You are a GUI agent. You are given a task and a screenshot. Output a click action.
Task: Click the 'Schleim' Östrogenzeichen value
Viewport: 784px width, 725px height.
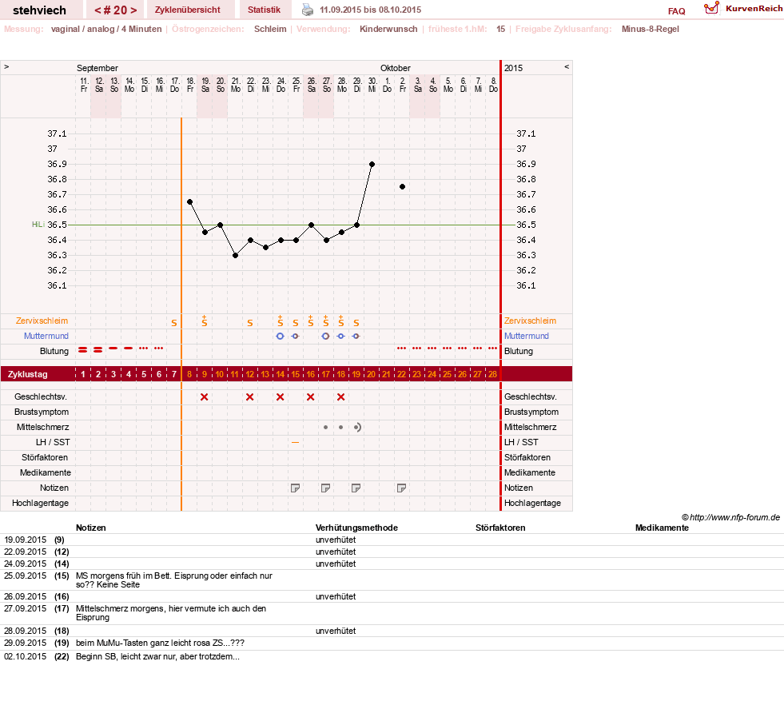point(270,29)
